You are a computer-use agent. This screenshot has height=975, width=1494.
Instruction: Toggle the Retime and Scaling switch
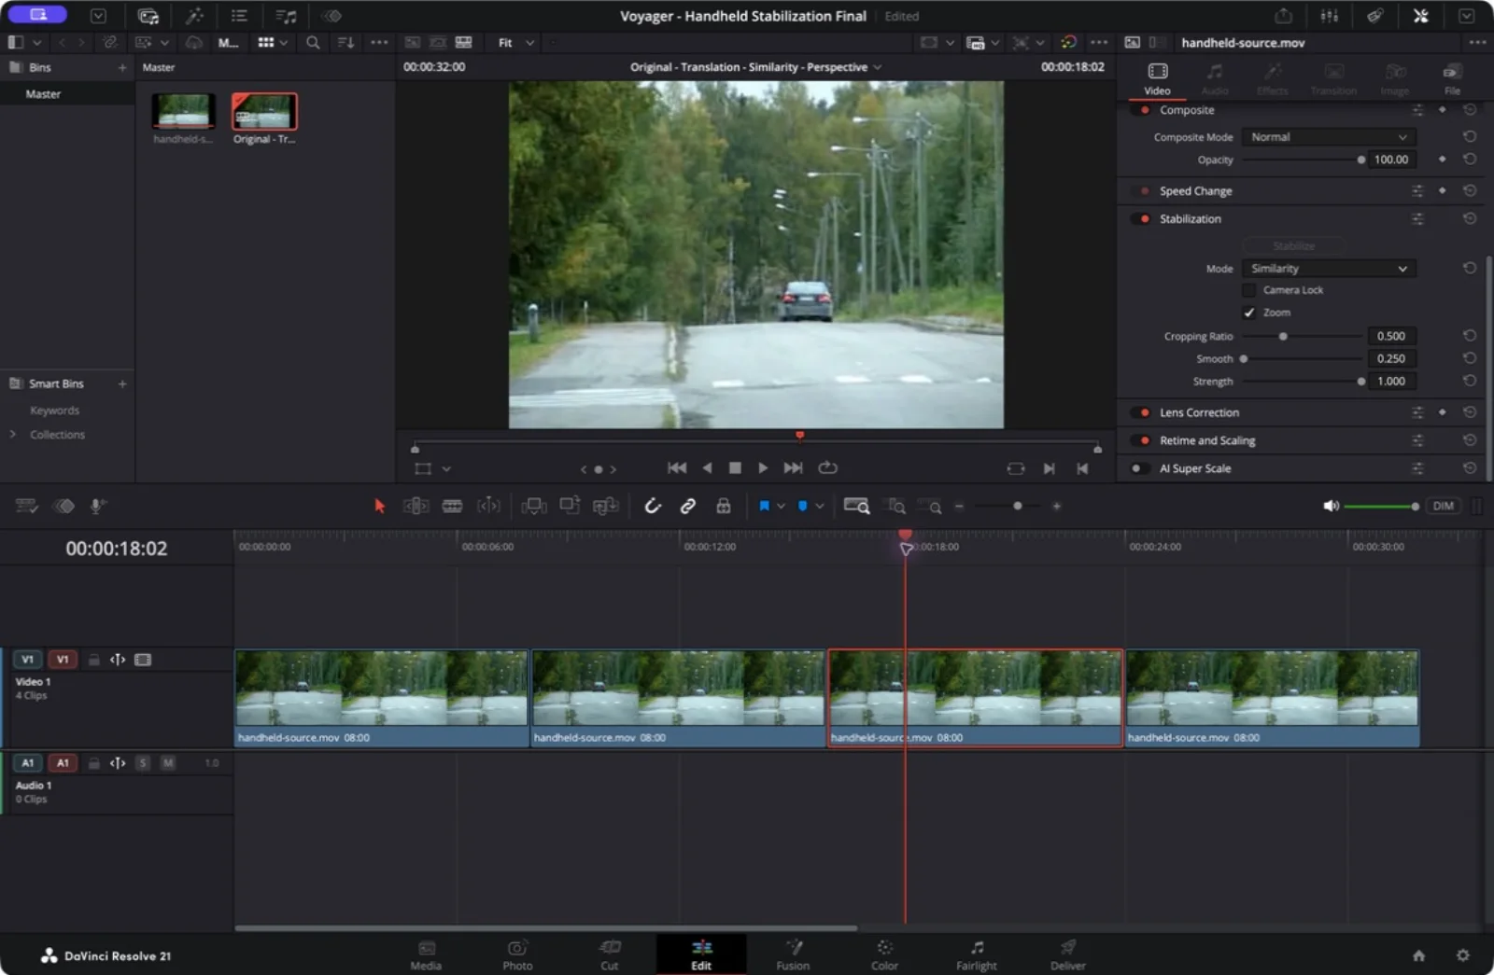1140,440
